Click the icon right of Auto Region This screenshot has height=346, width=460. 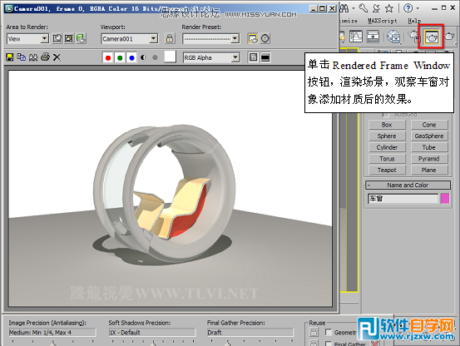(x=81, y=38)
